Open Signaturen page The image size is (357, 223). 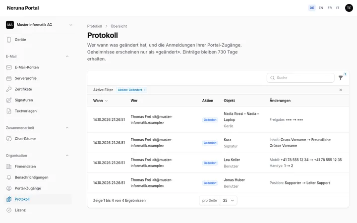tap(38, 100)
